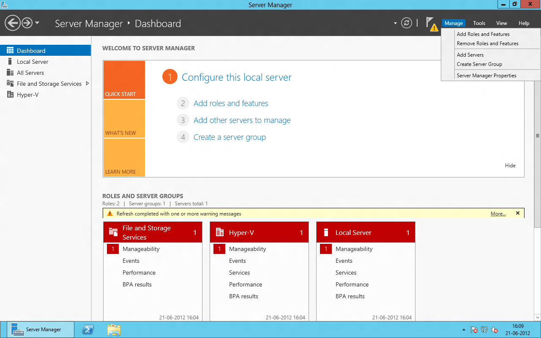Open Server Manager Properties
Image resolution: width=541 pixels, height=338 pixels.
click(x=486, y=76)
